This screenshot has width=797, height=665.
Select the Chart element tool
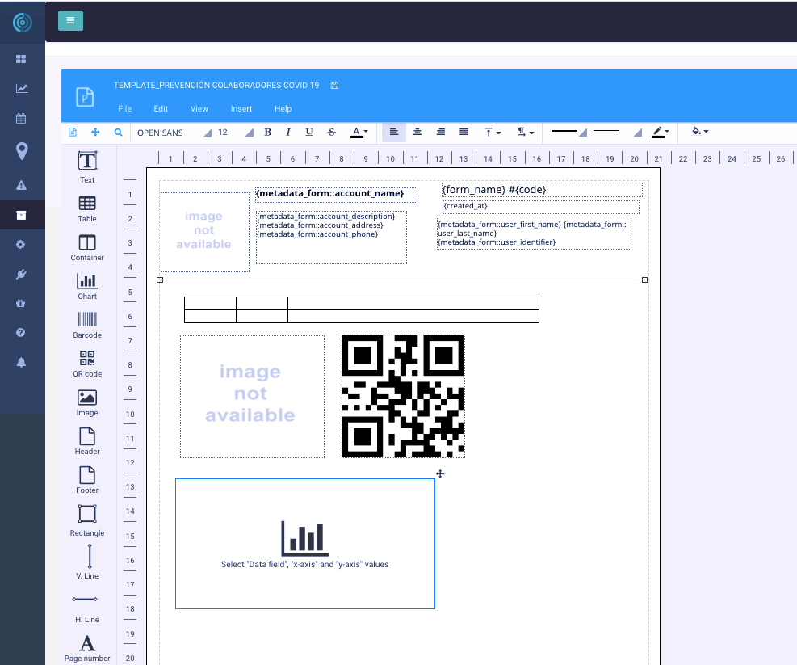pos(87,287)
